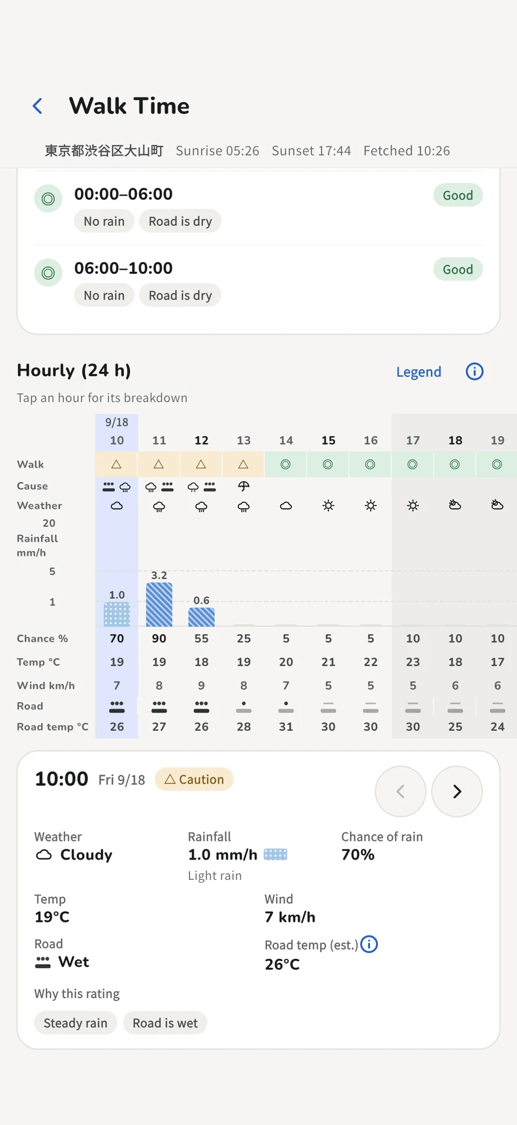The image size is (517, 1125).
Task: Tap the Road temp info icon
Action: [369, 945]
